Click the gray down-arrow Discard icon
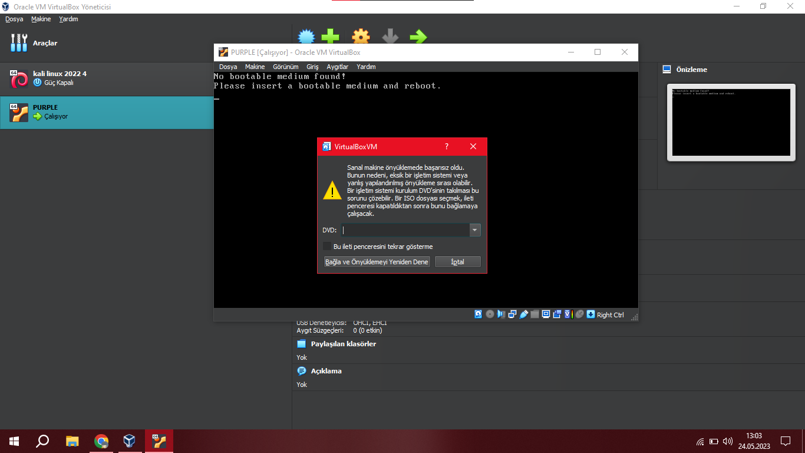 click(x=390, y=36)
